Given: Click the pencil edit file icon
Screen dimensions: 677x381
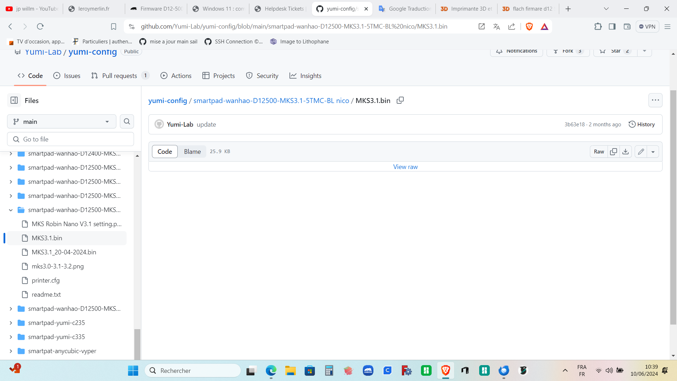Looking at the screenshot, I should tap(641, 152).
